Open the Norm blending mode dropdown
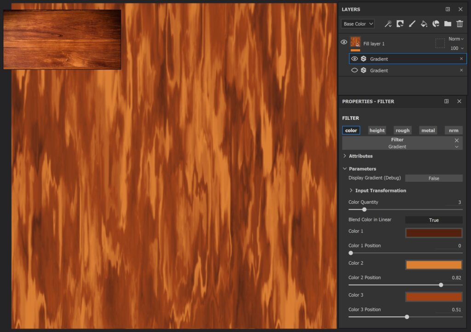 456,39
